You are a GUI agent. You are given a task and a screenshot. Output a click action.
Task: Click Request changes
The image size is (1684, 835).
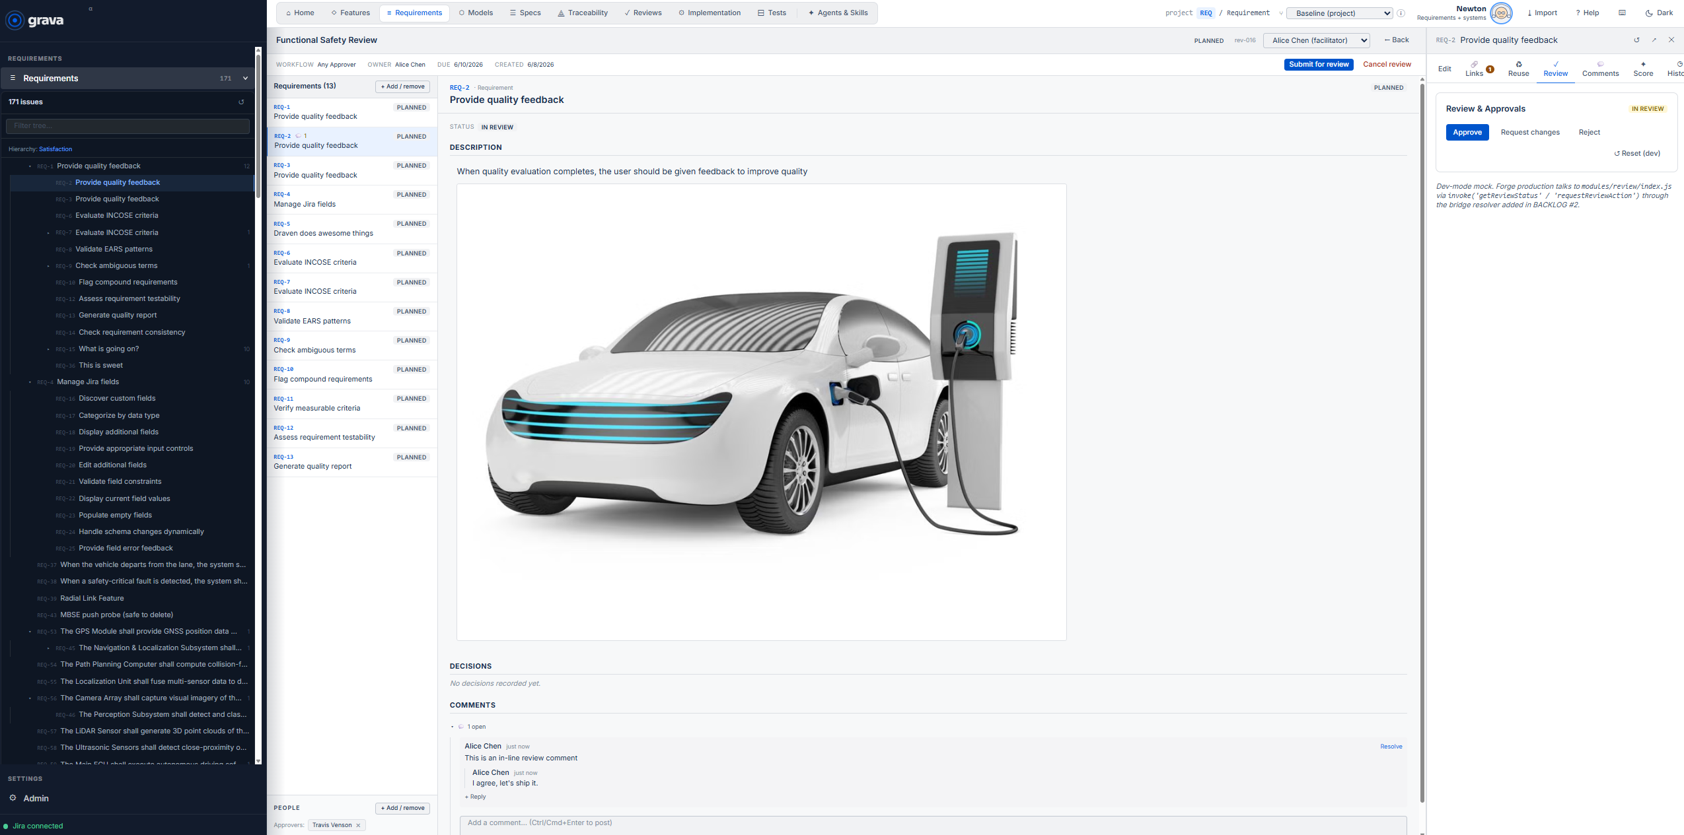coord(1530,133)
